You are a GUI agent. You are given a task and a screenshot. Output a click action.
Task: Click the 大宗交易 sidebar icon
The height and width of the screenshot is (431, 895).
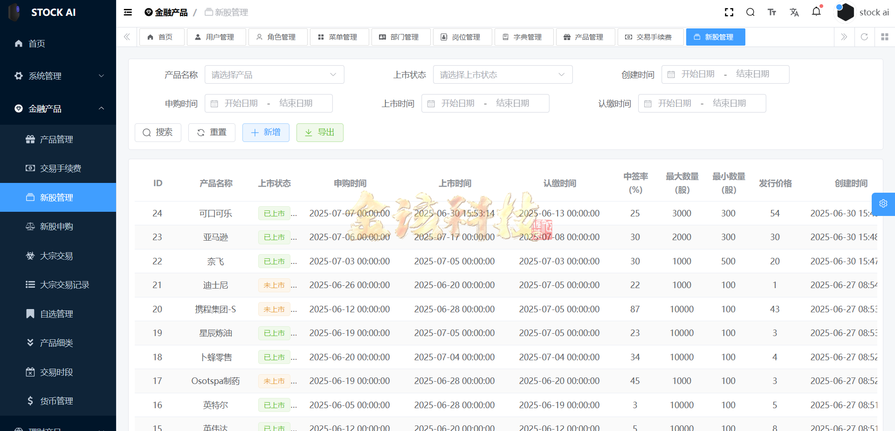pyautogui.click(x=30, y=256)
